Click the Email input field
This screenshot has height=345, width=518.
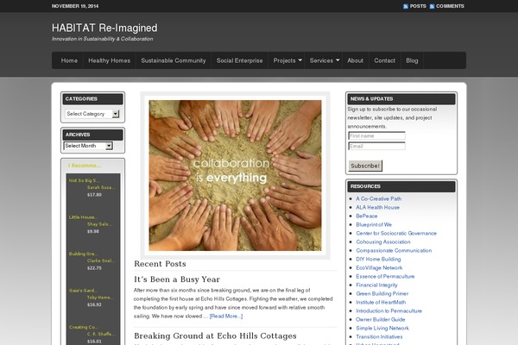376,147
